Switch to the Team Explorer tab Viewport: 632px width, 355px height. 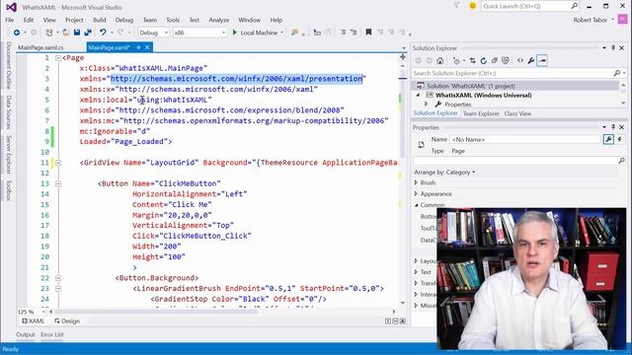(481, 113)
